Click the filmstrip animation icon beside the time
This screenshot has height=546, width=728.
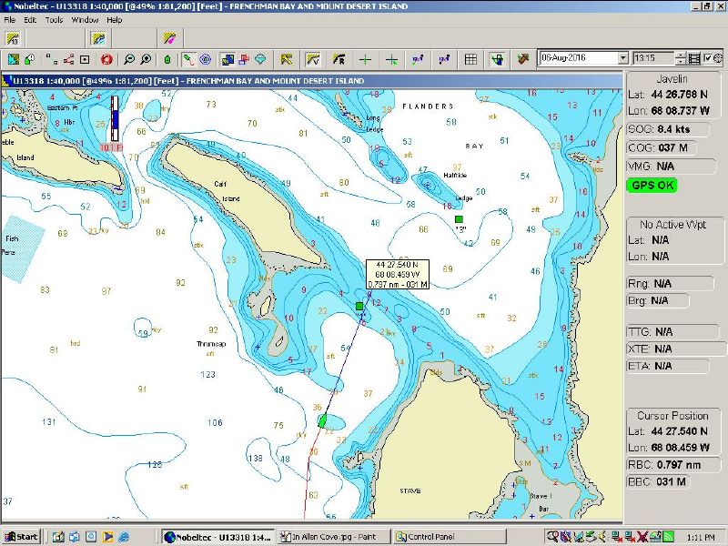click(694, 58)
